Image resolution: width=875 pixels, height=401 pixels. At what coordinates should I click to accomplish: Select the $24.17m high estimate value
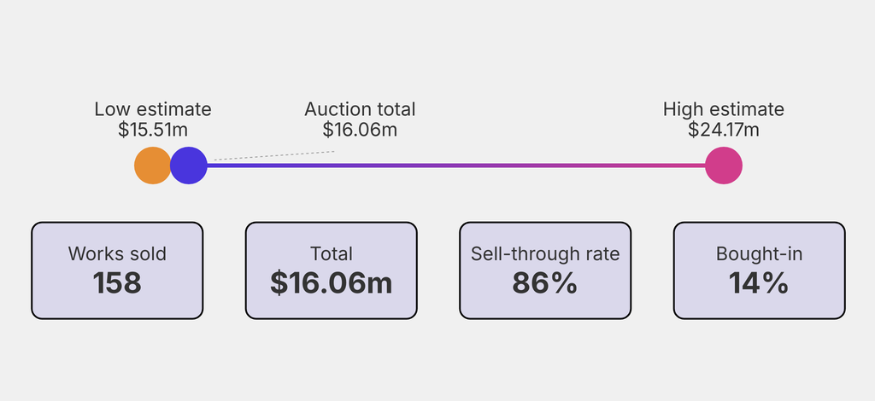[x=724, y=130]
